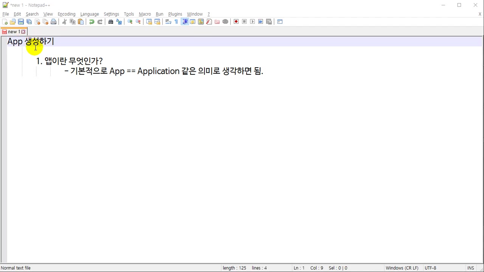Click the UTF-8 encoding in status bar
Viewport: 484px width, 272px height.
[x=430, y=268]
